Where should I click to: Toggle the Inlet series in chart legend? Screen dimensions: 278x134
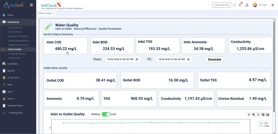click(x=264, y=123)
